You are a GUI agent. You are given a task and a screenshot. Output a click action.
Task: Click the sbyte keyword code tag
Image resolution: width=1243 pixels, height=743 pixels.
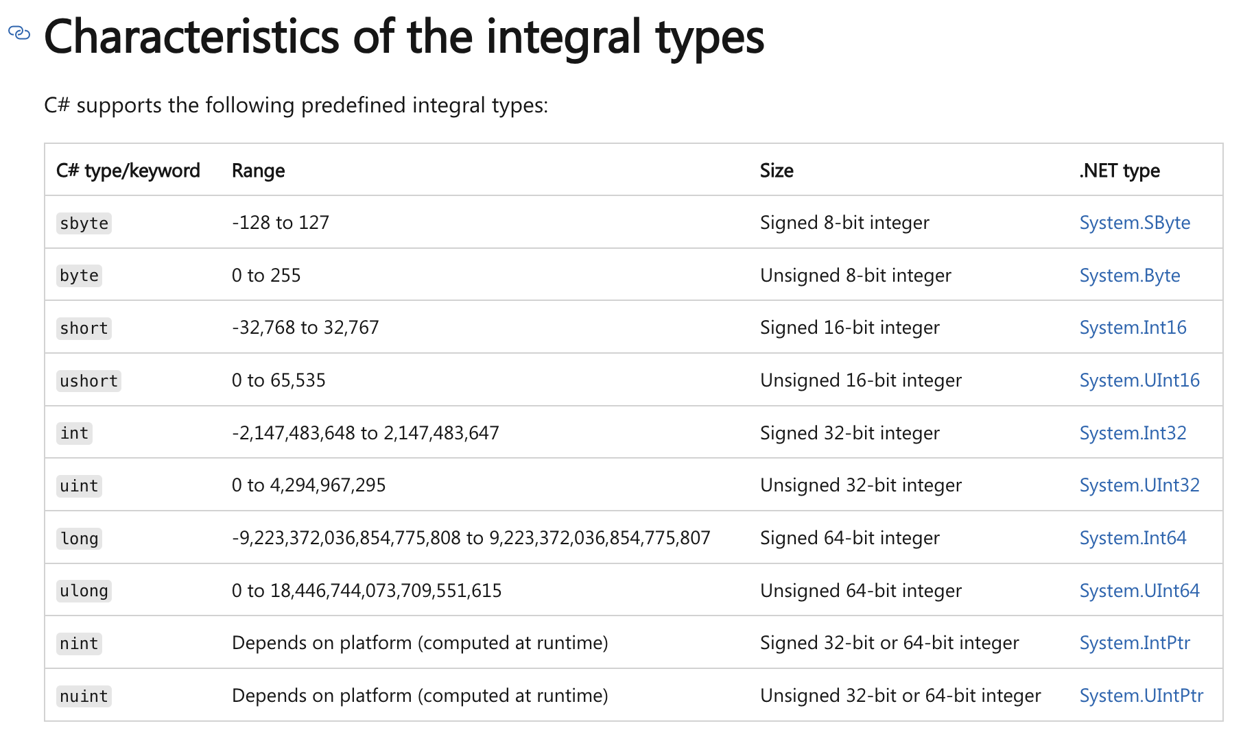(x=84, y=223)
